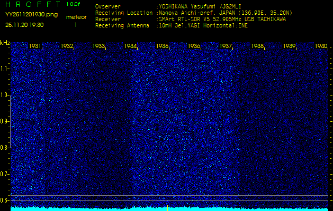Click frequency axis label 0.6
This screenshot has height=211, width=333.
coord(5,200)
